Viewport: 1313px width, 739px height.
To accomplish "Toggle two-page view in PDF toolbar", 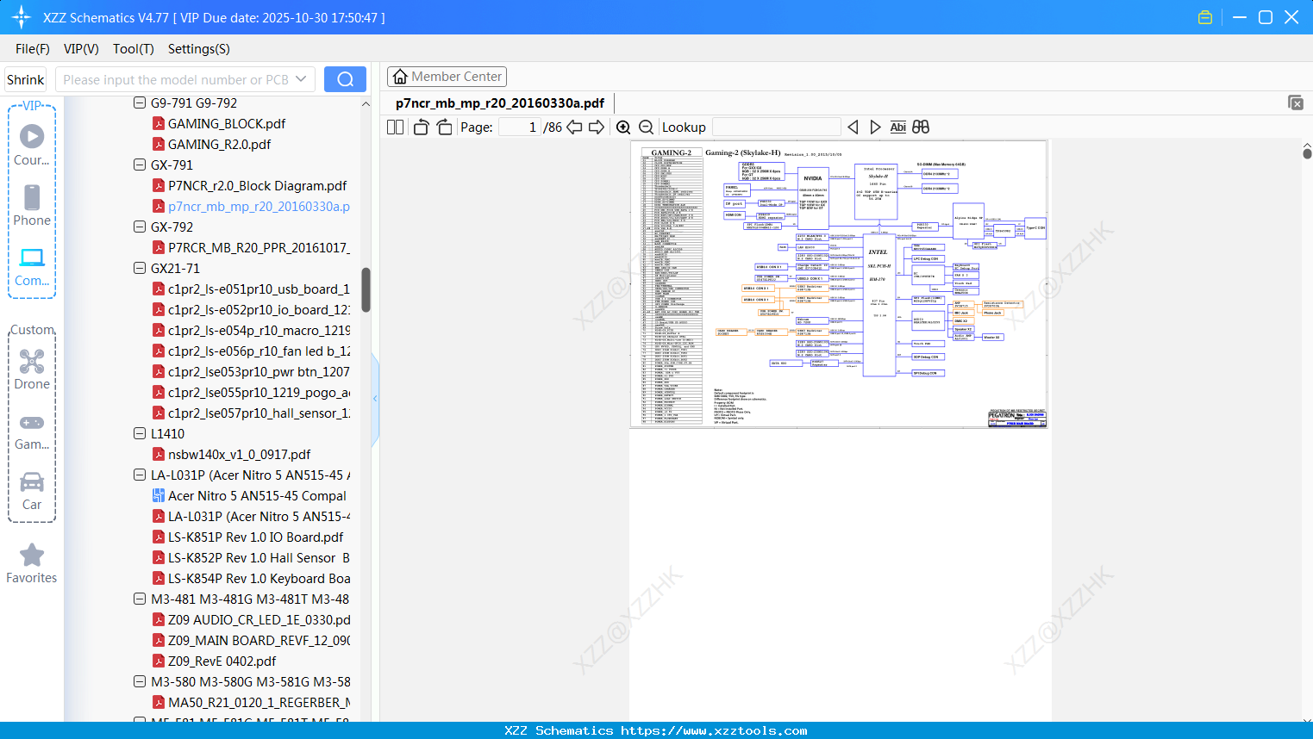I will coord(395,127).
